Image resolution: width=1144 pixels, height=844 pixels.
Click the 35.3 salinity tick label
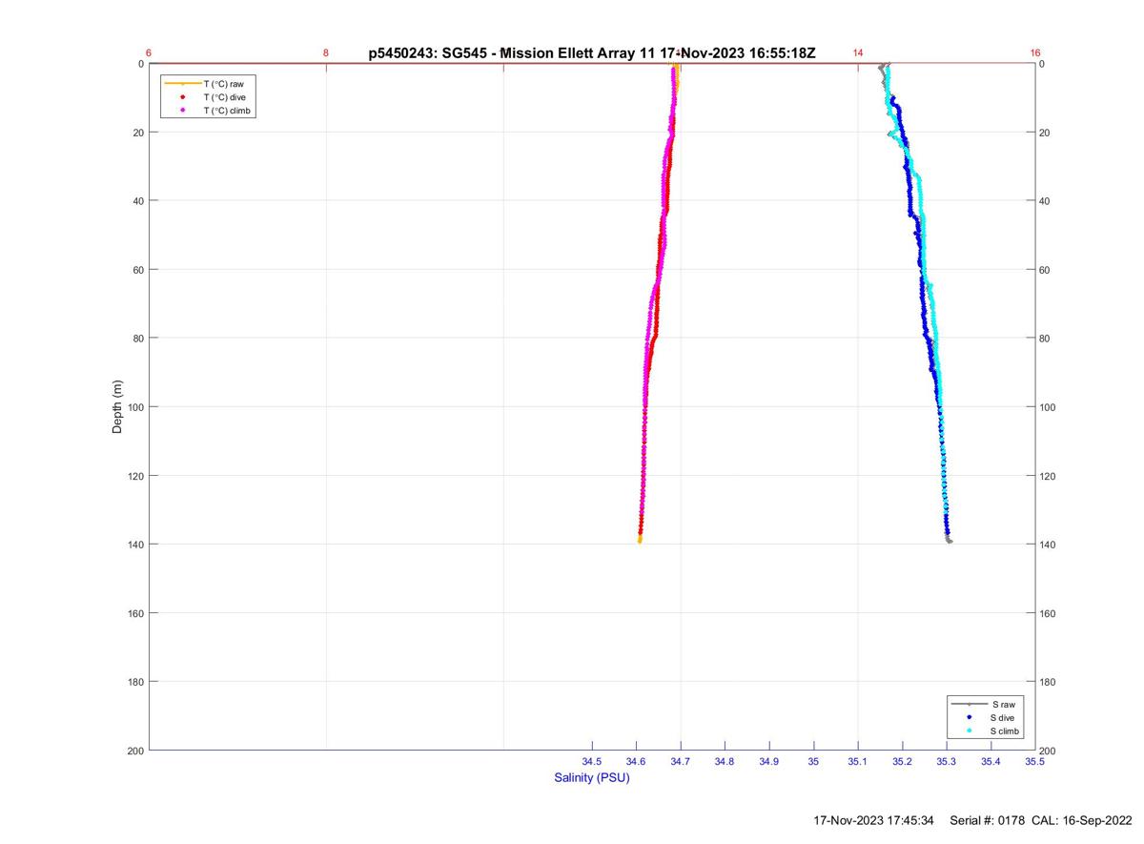[x=946, y=761]
